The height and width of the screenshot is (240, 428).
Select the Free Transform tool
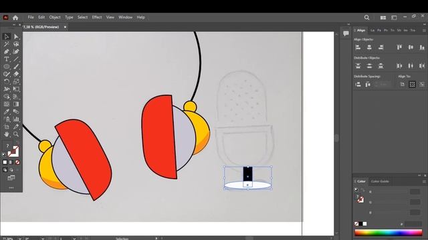(x=16, y=89)
